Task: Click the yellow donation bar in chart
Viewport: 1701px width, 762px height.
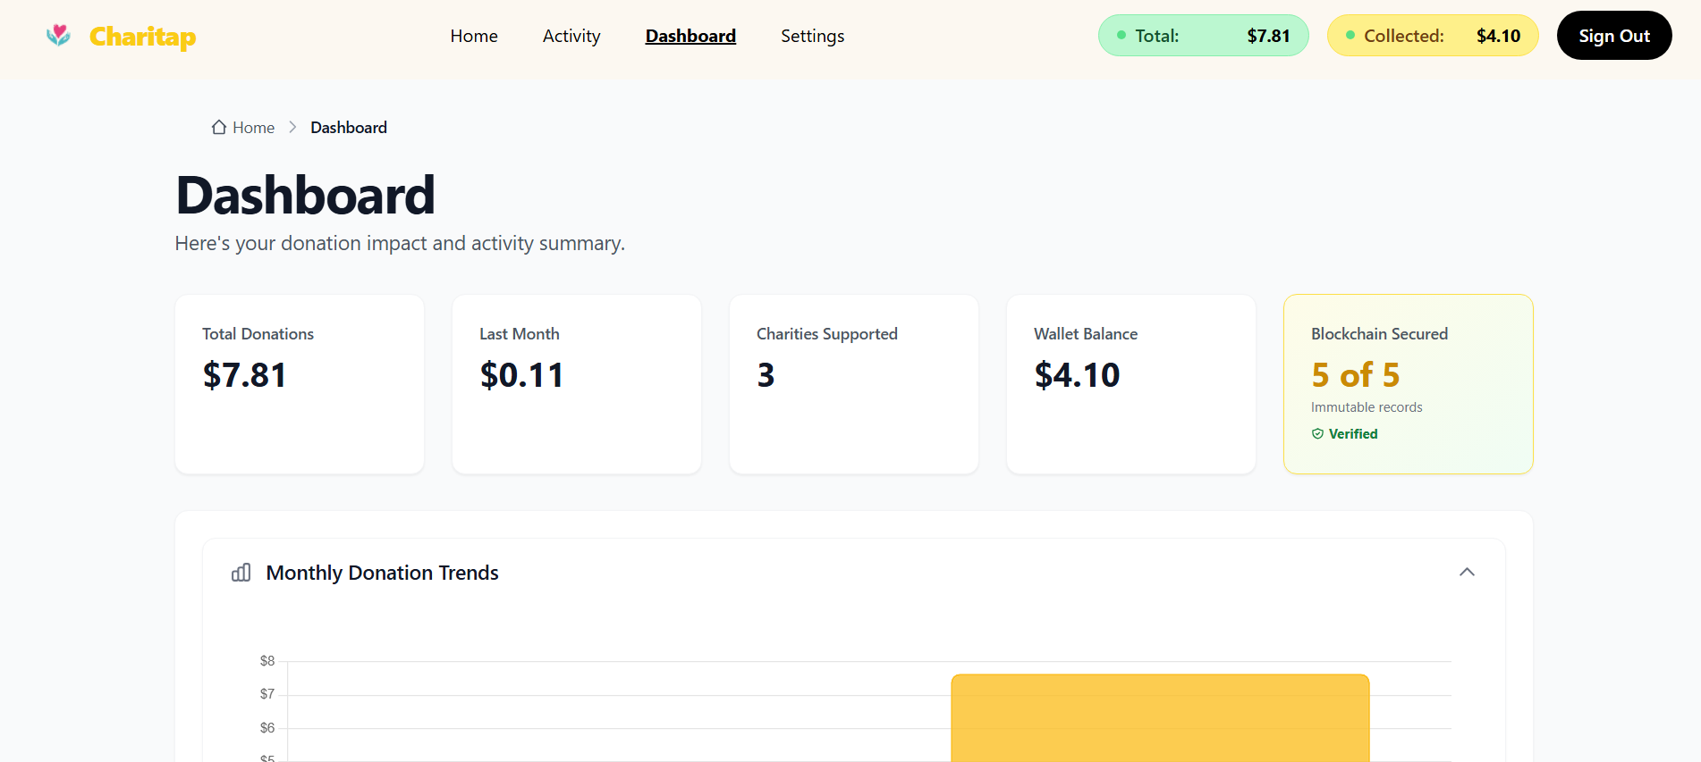Action: [x=1160, y=718]
